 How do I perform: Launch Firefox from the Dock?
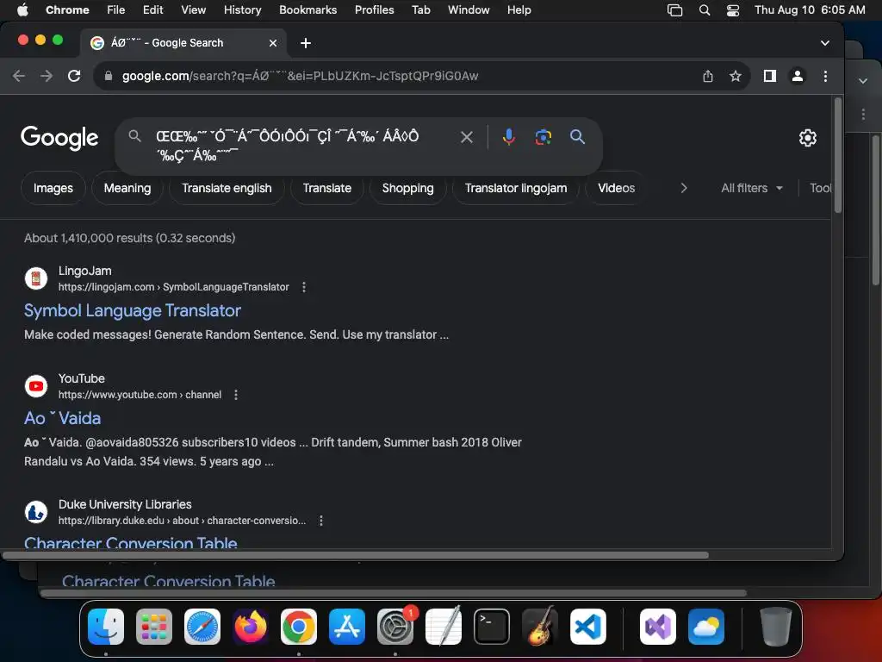click(251, 627)
